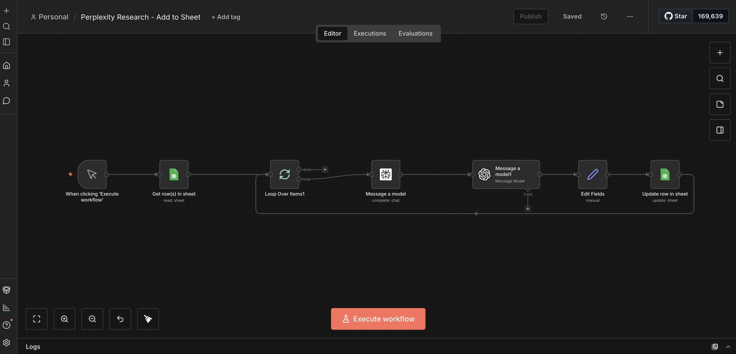The height and width of the screenshot is (354, 736).
Task: Open canvas search using the magnifier icon
Action: click(720, 78)
